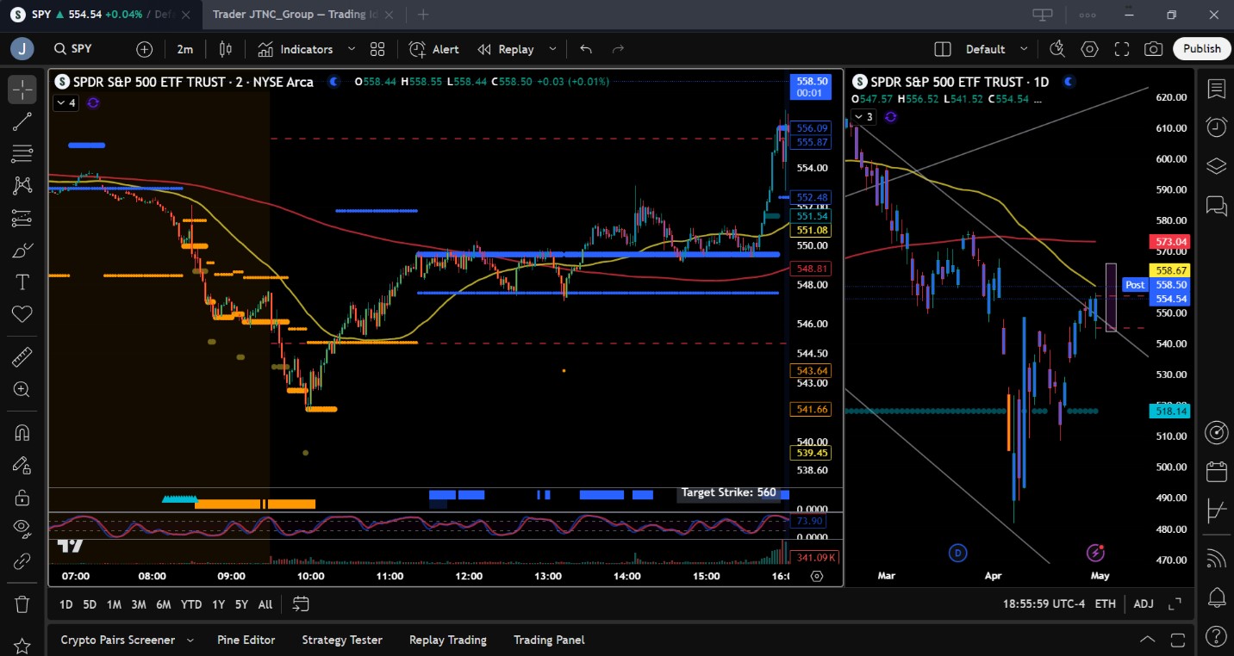The width and height of the screenshot is (1234, 656).
Task: Toggle the ETH extended hours session
Action: coord(1106,604)
